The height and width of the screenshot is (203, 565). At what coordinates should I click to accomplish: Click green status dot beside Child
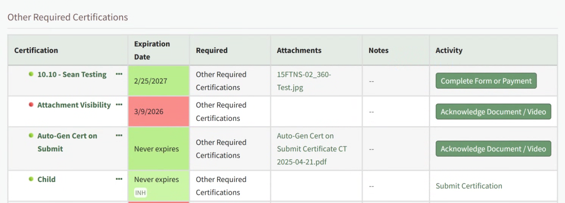click(x=31, y=179)
